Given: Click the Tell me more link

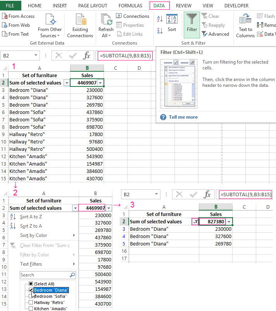Looking at the screenshot, I should (183, 117).
